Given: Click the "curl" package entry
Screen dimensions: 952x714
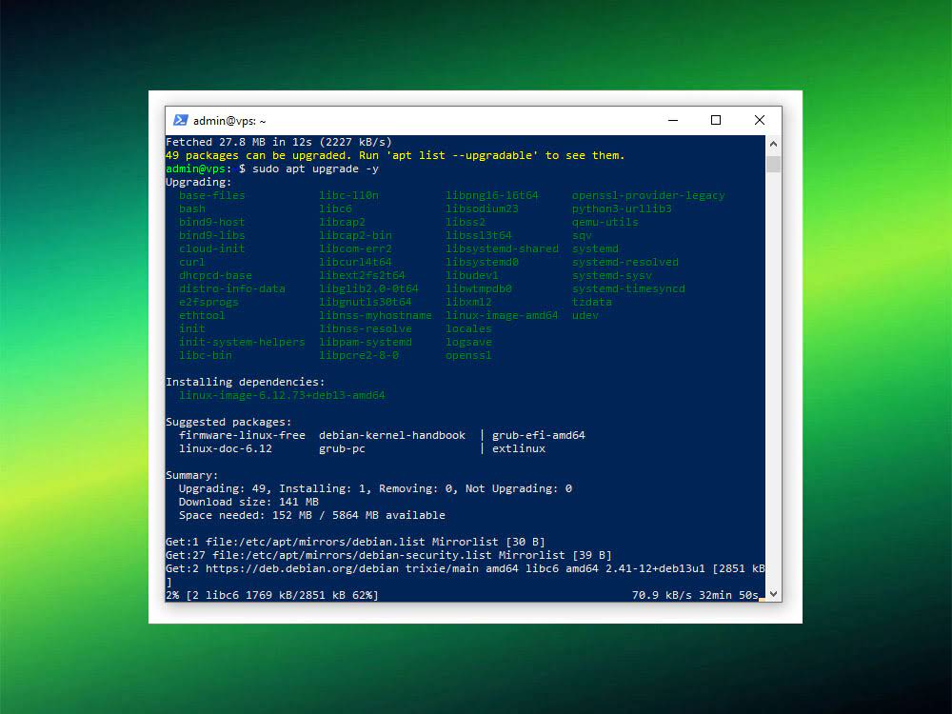Looking at the screenshot, I should 190,262.
